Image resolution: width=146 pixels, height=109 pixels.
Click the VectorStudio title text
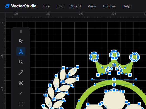[x=24, y=6]
